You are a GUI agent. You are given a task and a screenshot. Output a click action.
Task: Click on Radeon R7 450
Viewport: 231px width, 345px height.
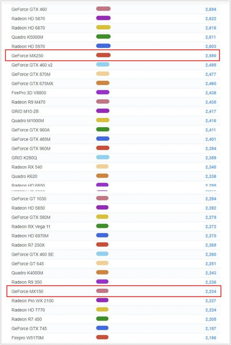tap(26, 319)
